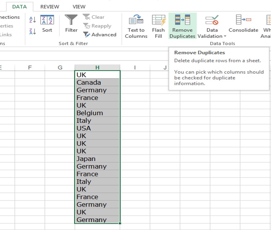Click the fill handle of the selection
Screen dimensions: 271x230
tap(120, 223)
